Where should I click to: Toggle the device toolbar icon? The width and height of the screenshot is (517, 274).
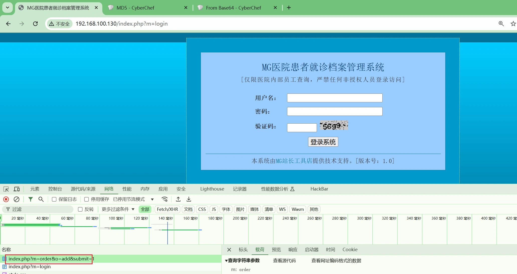tap(17, 189)
